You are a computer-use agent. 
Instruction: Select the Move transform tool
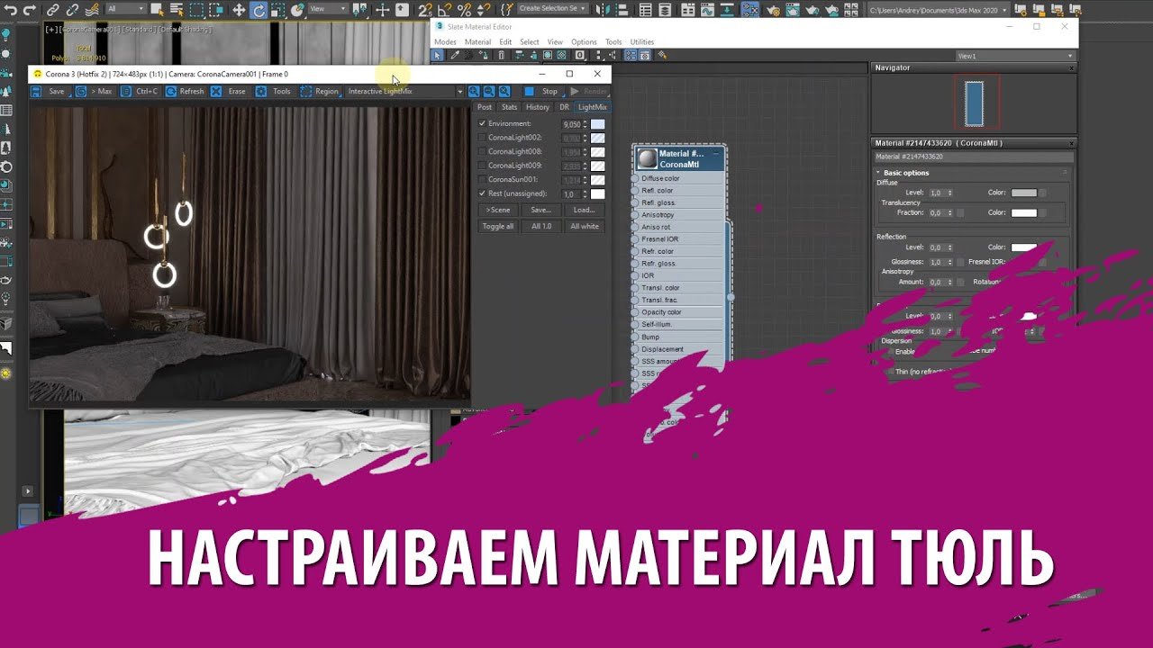[x=239, y=10]
